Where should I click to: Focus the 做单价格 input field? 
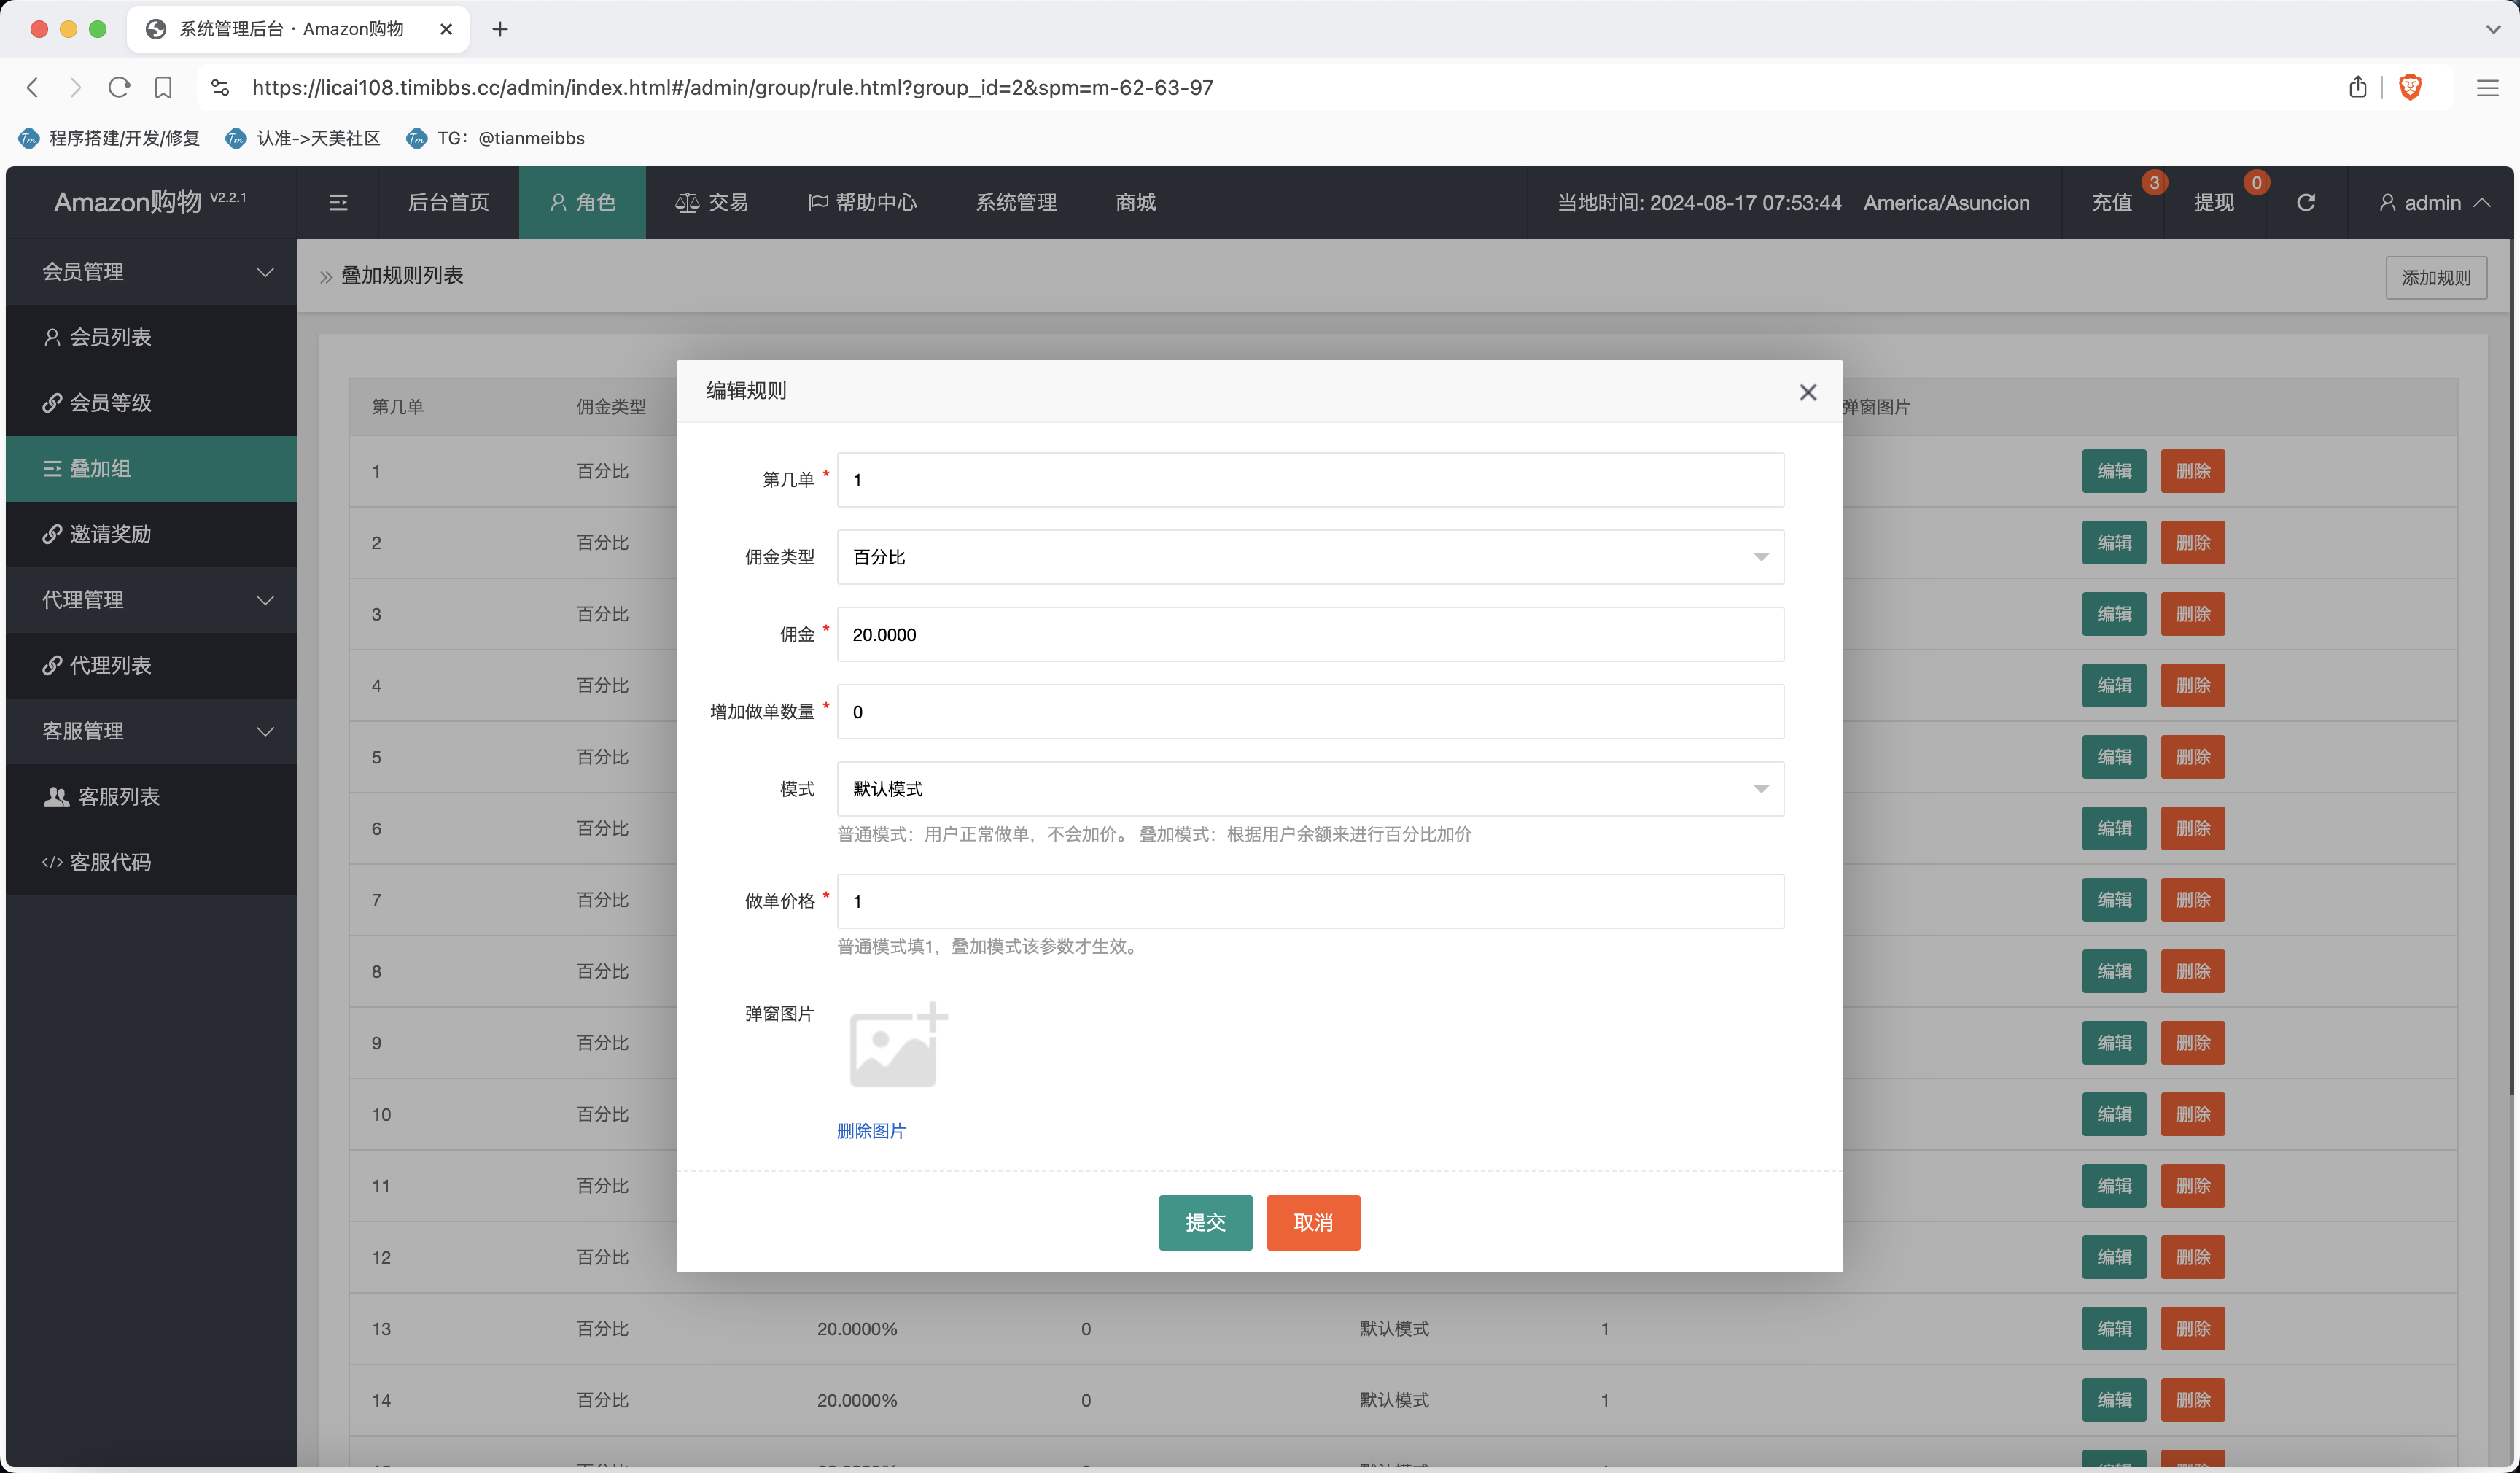pos(1310,901)
